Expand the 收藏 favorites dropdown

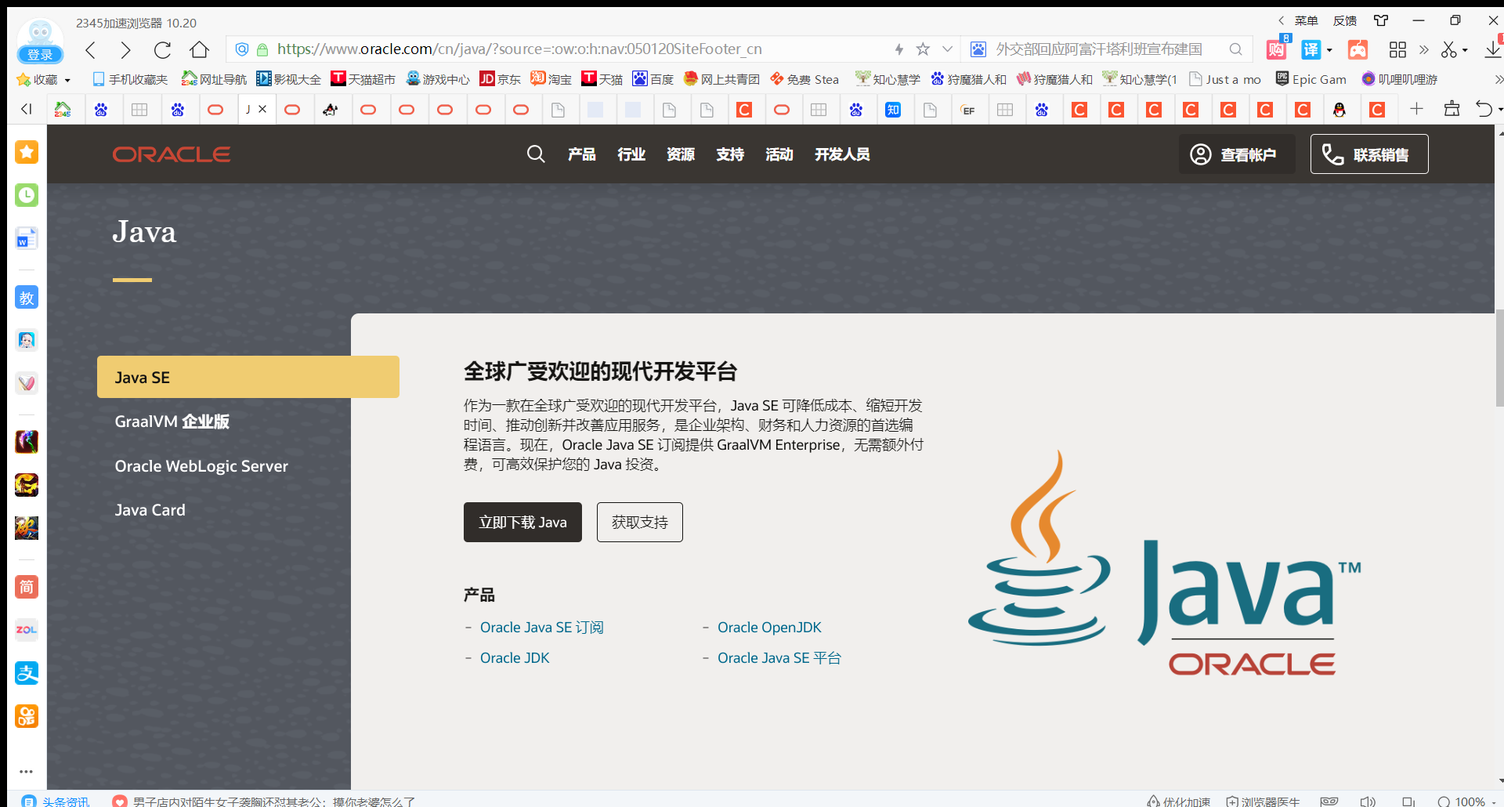point(67,80)
